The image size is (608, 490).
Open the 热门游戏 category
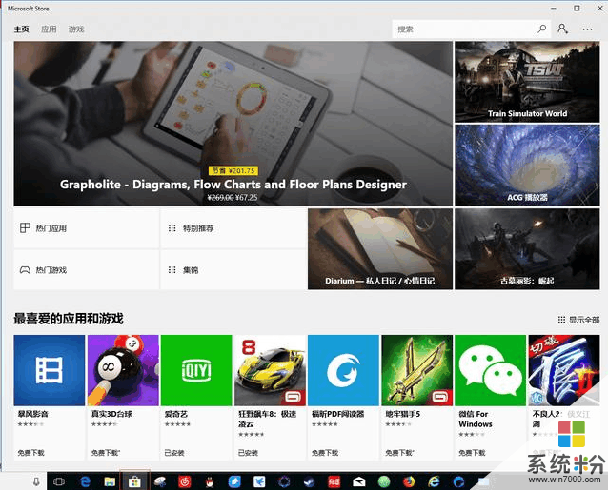click(x=86, y=270)
